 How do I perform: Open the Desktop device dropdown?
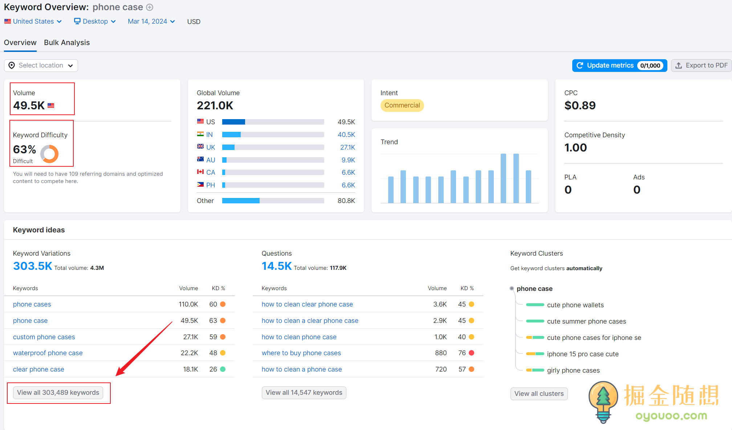[95, 21]
